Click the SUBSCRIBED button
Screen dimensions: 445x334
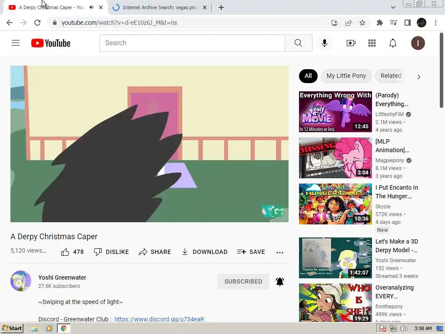(x=243, y=281)
